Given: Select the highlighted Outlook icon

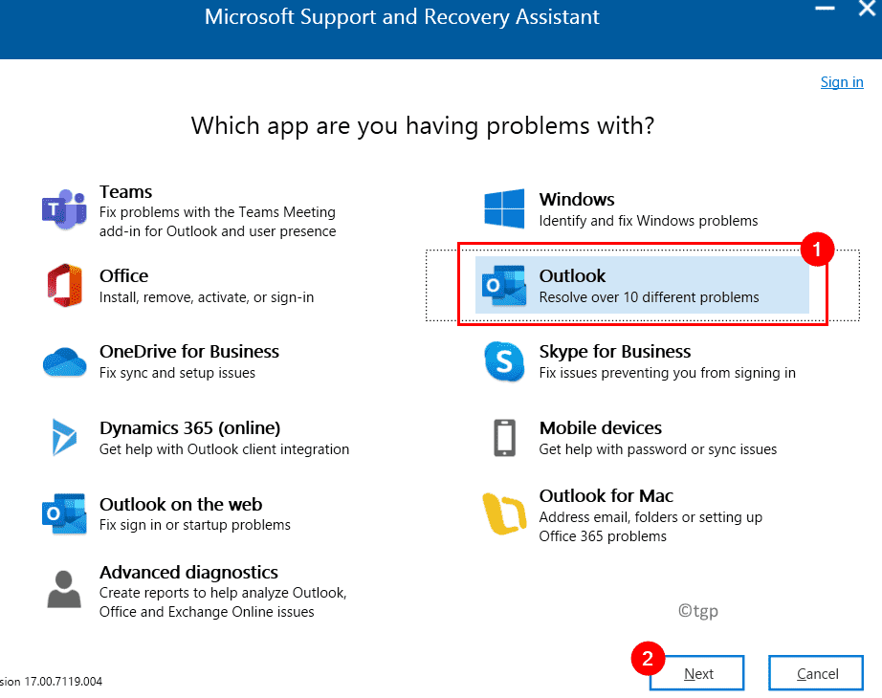Looking at the screenshot, I should 504,286.
